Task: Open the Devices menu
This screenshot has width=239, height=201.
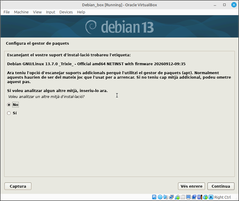Action: click(66, 12)
